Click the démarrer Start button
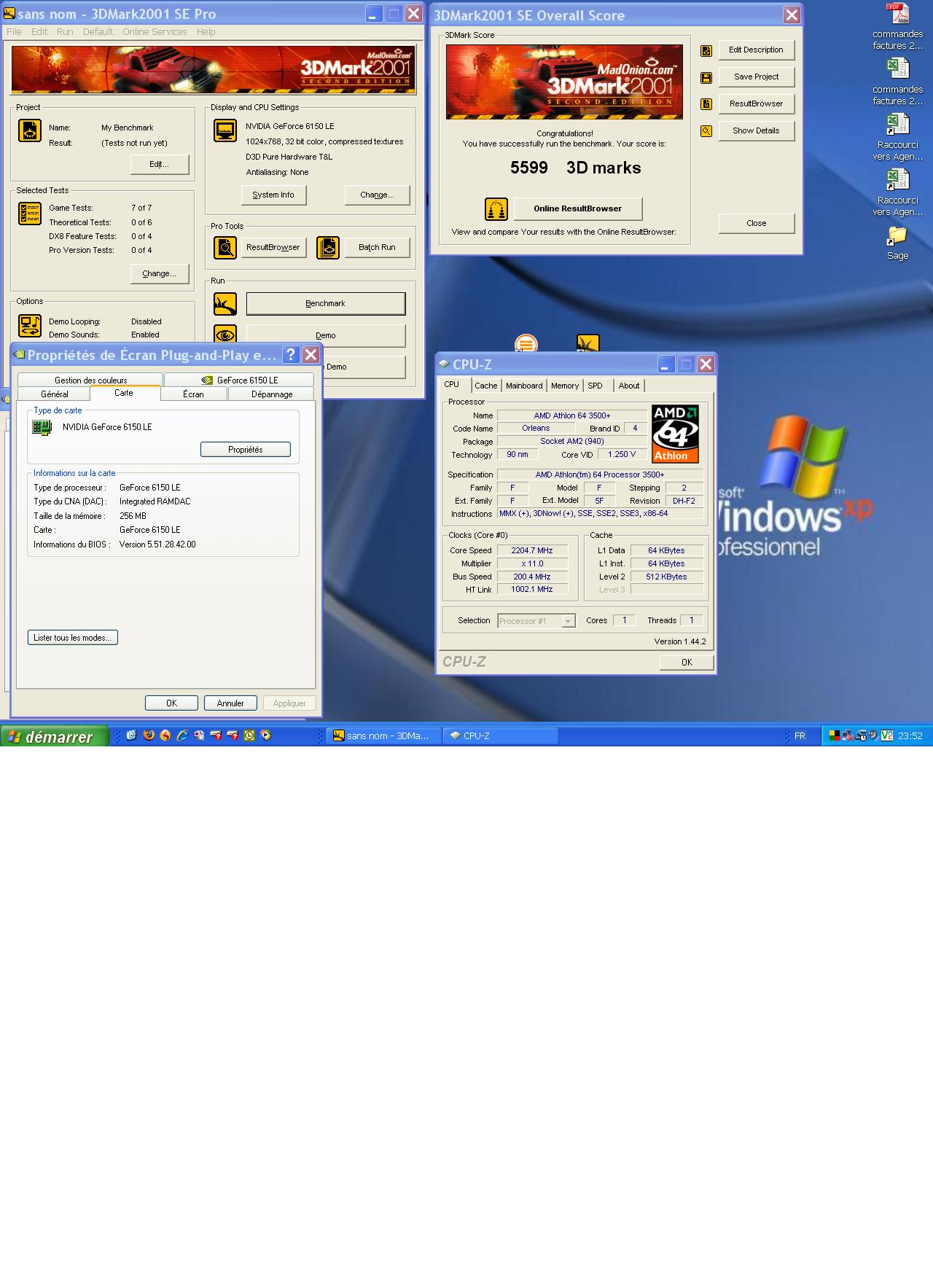 (x=55, y=736)
